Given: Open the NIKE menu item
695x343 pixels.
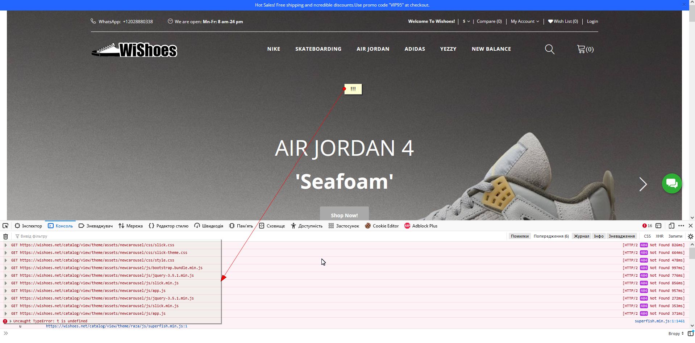Looking at the screenshot, I should (x=274, y=49).
